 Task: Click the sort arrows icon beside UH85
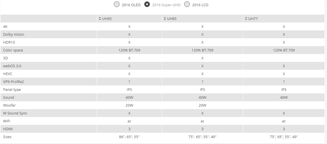165,19
